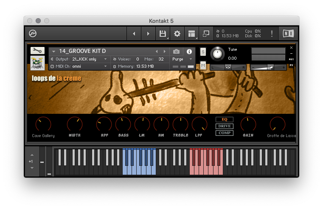Open the MIDI Ch omni dropdown
323x209 pixels.
[x=80, y=66]
